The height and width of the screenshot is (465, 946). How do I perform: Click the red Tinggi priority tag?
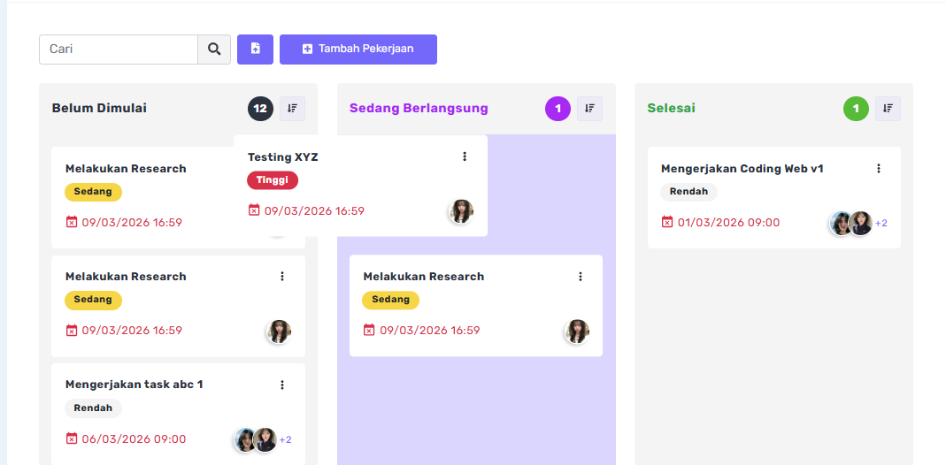[x=273, y=180]
